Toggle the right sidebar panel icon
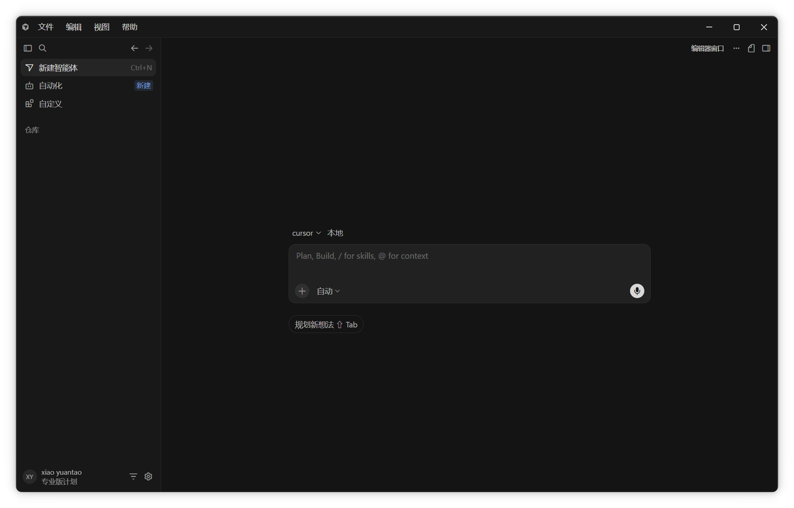This screenshot has height=508, width=794. [x=766, y=48]
